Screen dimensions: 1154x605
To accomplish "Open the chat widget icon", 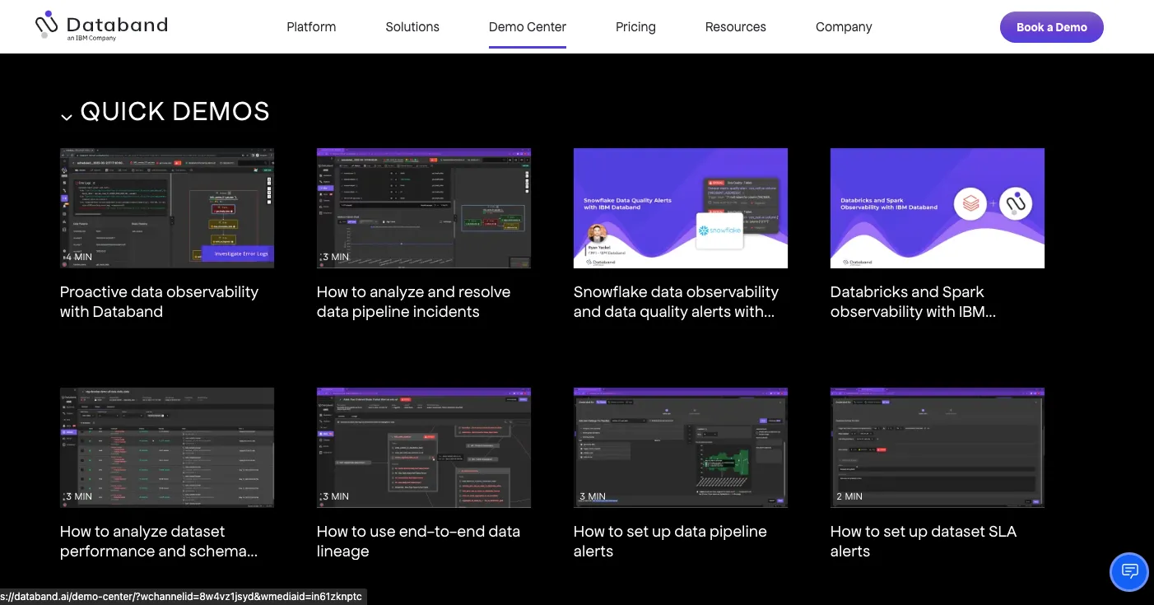I will [x=1129, y=571].
